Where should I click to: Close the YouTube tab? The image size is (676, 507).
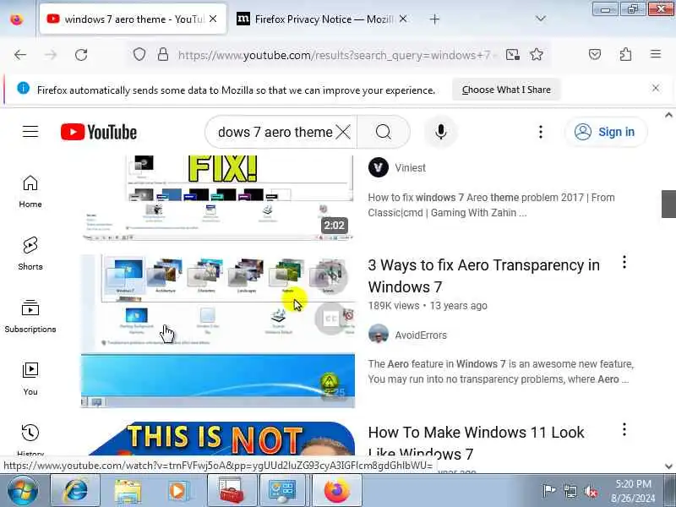(213, 19)
